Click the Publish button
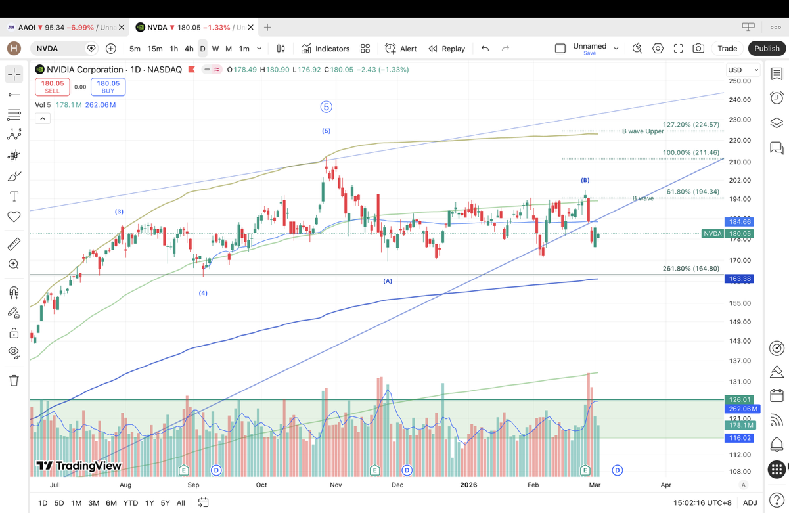Screen dimensions: 789x513 tap(767, 49)
